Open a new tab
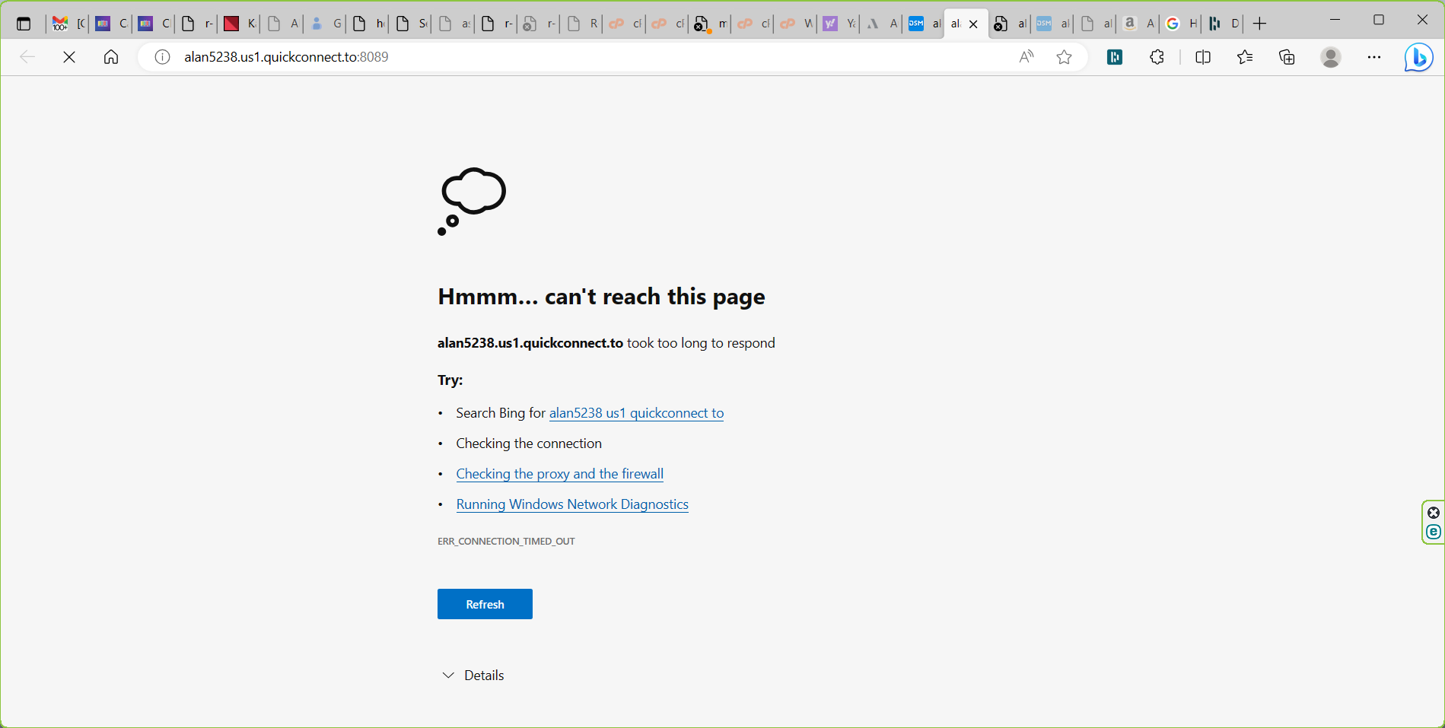The height and width of the screenshot is (728, 1445). coord(1260,24)
